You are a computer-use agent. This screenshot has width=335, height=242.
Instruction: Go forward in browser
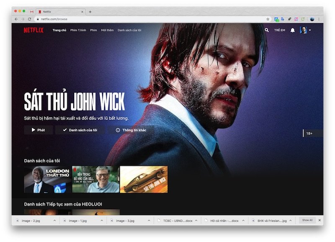point(23,19)
